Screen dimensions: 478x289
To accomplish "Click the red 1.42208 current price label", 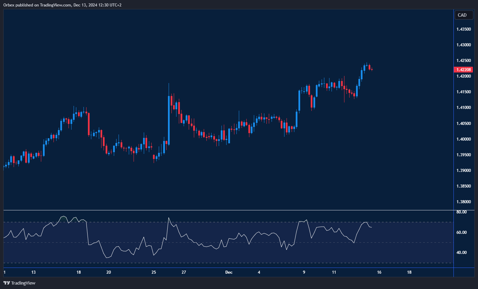I will [x=463, y=70].
